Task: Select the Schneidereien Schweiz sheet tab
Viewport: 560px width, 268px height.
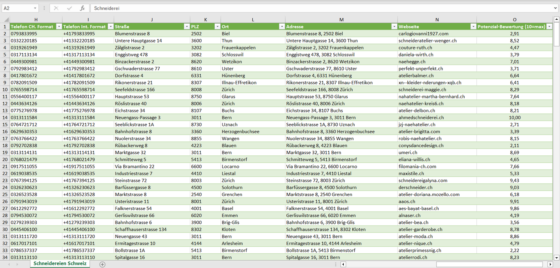Action: pos(60,263)
